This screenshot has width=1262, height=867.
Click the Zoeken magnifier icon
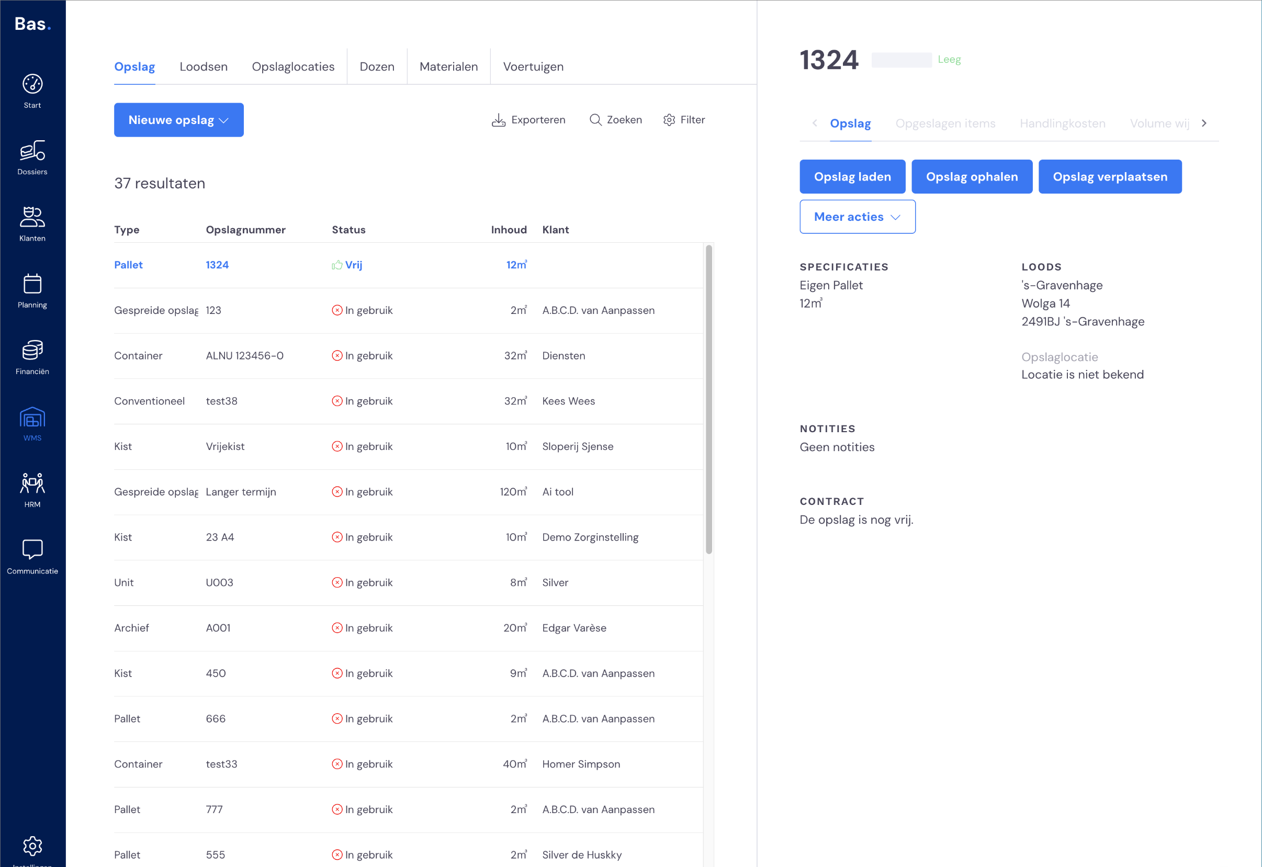coord(595,120)
